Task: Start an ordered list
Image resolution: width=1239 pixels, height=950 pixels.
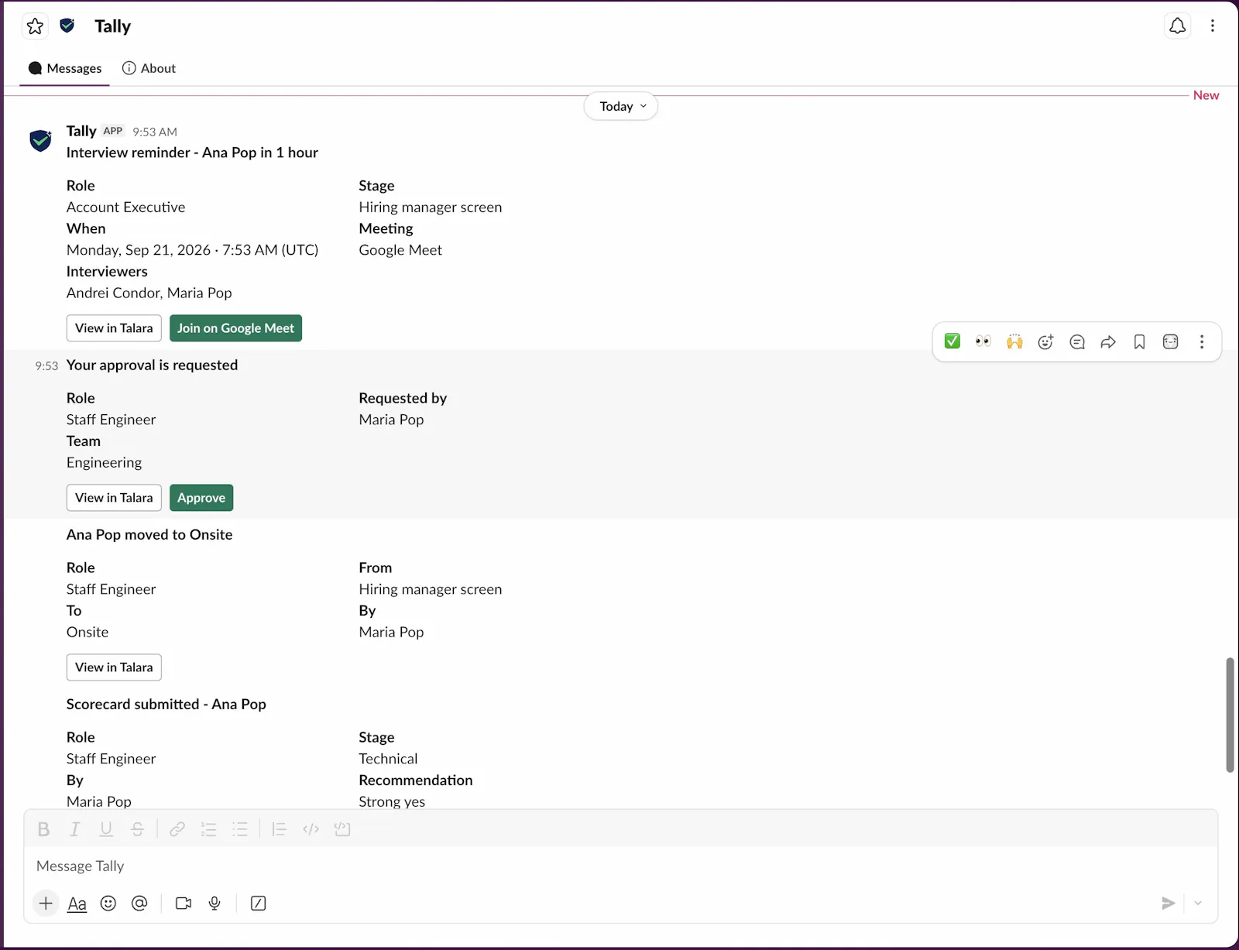Action: tap(208, 829)
